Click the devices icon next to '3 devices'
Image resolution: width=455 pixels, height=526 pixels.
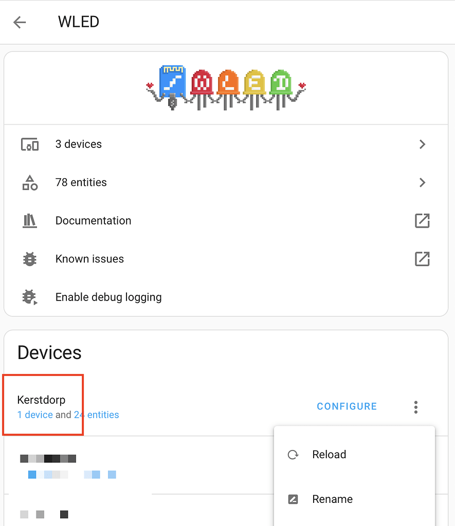30,144
